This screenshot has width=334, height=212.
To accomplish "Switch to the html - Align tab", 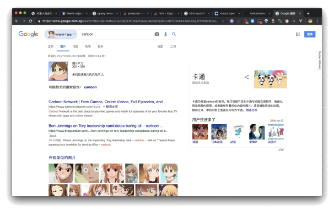I will pyautogui.click(x=166, y=13).
